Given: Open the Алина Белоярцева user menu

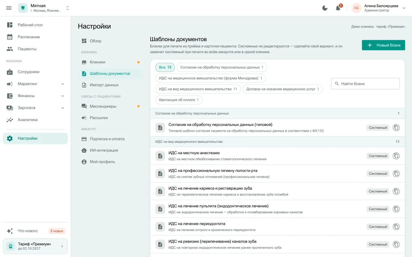Looking at the screenshot, I should pyautogui.click(x=379, y=8).
